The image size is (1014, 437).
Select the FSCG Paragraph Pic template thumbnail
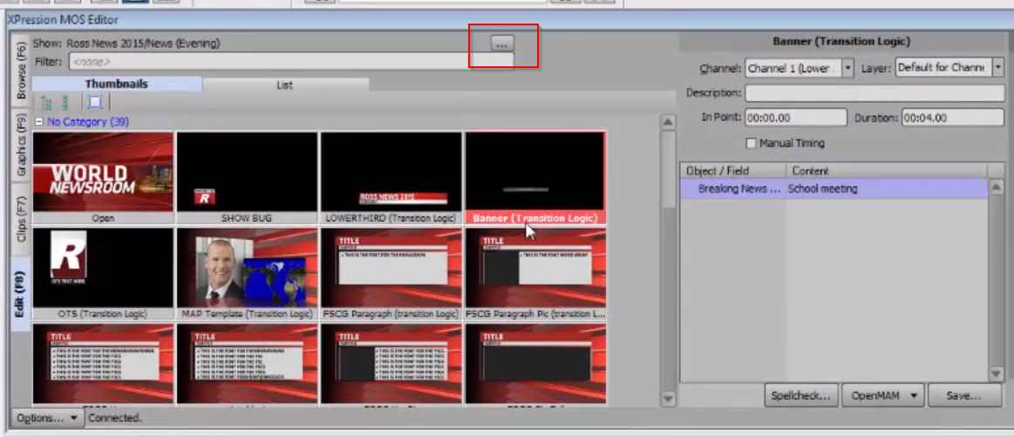point(535,273)
